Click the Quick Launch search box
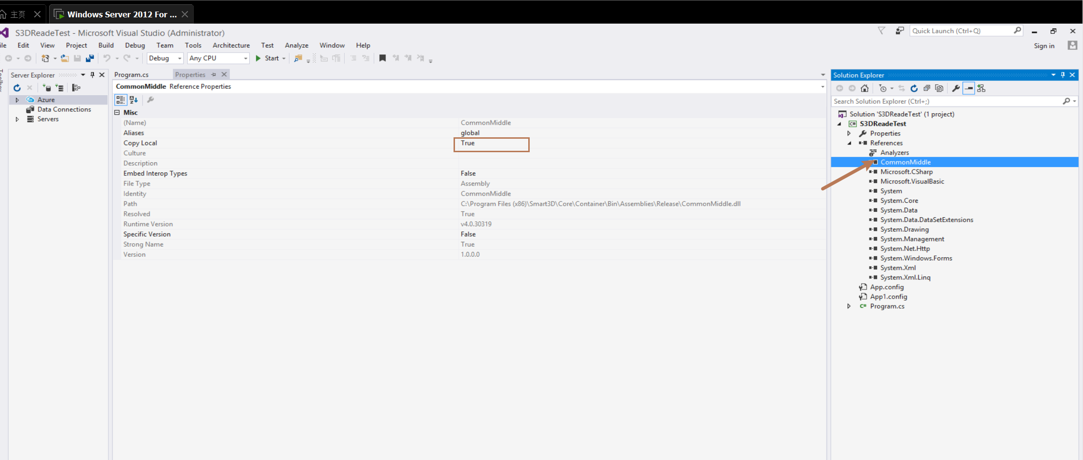 [x=966, y=31]
